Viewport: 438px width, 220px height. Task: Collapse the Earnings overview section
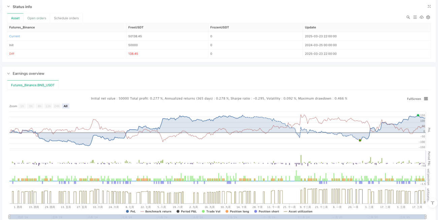coord(9,73)
